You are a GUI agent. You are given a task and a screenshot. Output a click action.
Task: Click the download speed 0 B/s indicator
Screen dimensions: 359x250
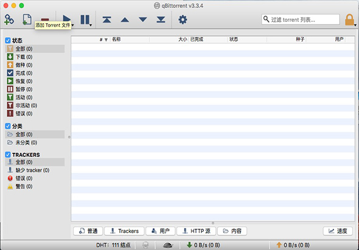point(203,245)
